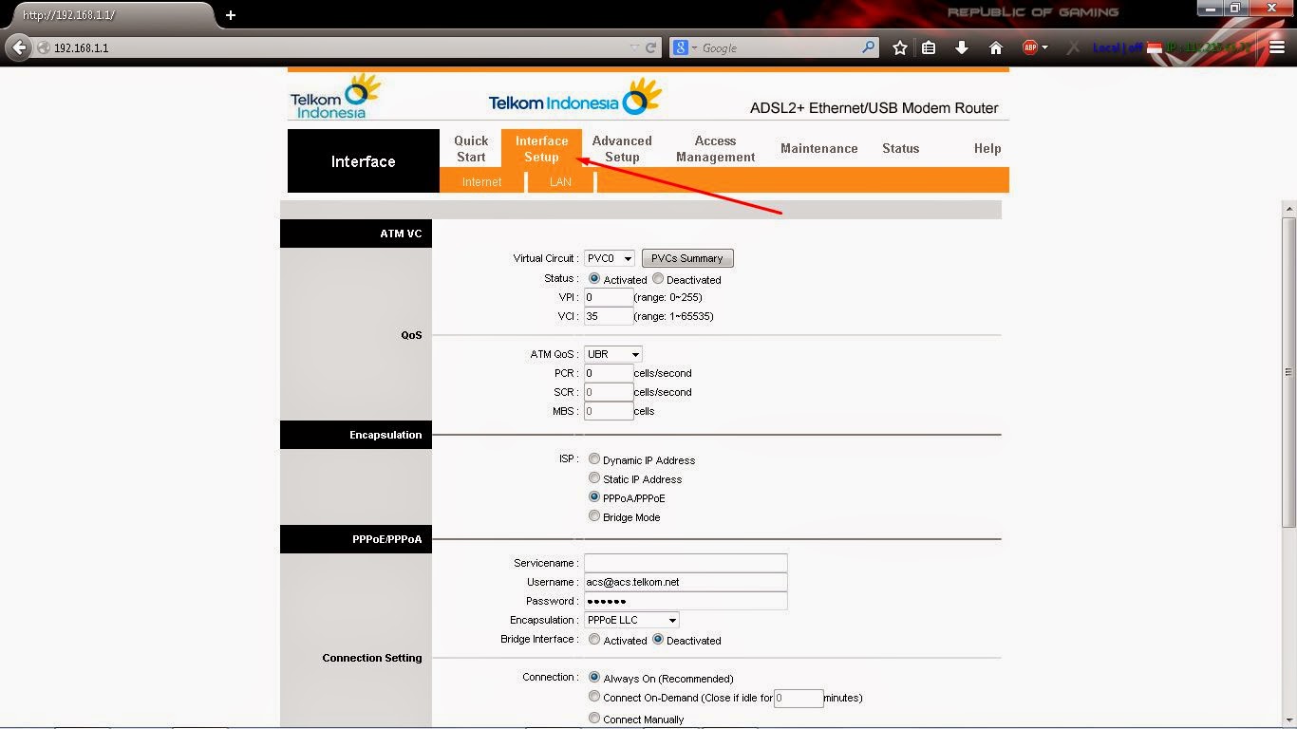Select PPPoA/PPPoE radio button
The height and width of the screenshot is (729, 1297).
coord(594,497)
